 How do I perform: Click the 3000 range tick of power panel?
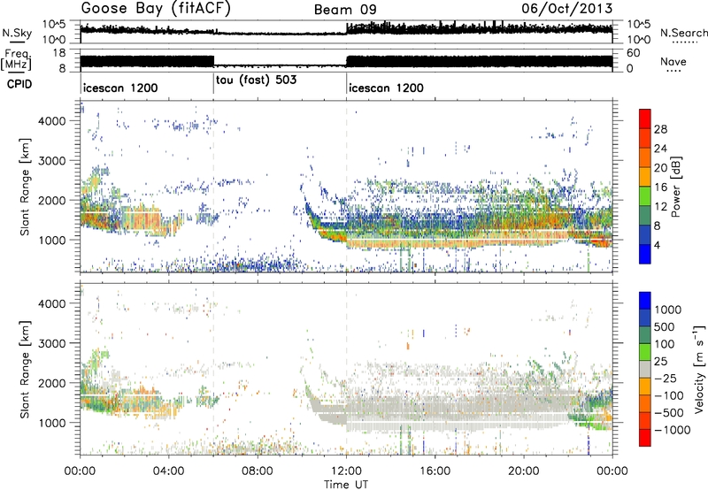tap(52, 161)
